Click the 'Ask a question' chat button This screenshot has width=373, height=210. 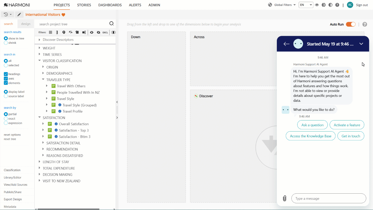pos(312,125)
